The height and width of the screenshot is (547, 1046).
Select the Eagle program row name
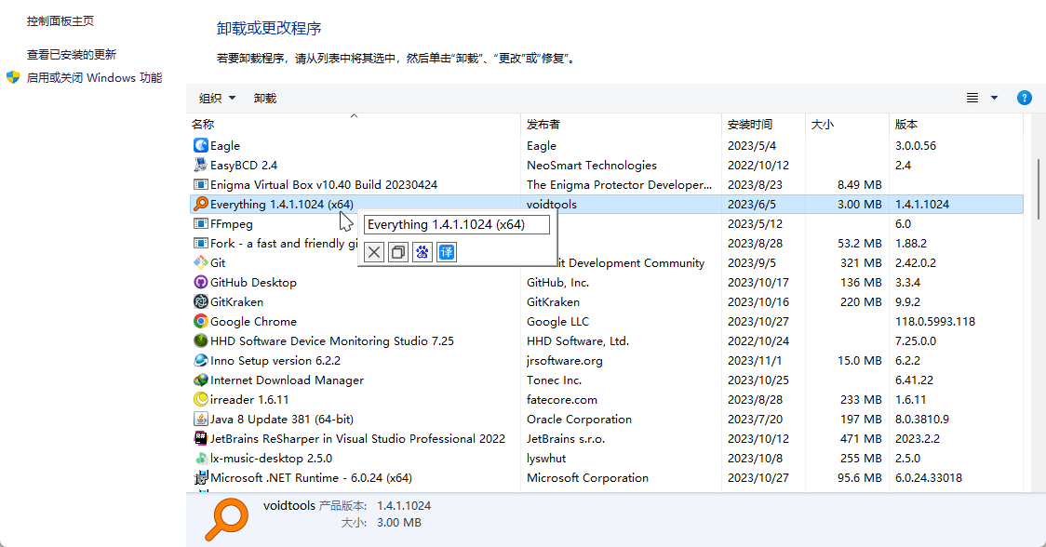[x=225, y=145]
